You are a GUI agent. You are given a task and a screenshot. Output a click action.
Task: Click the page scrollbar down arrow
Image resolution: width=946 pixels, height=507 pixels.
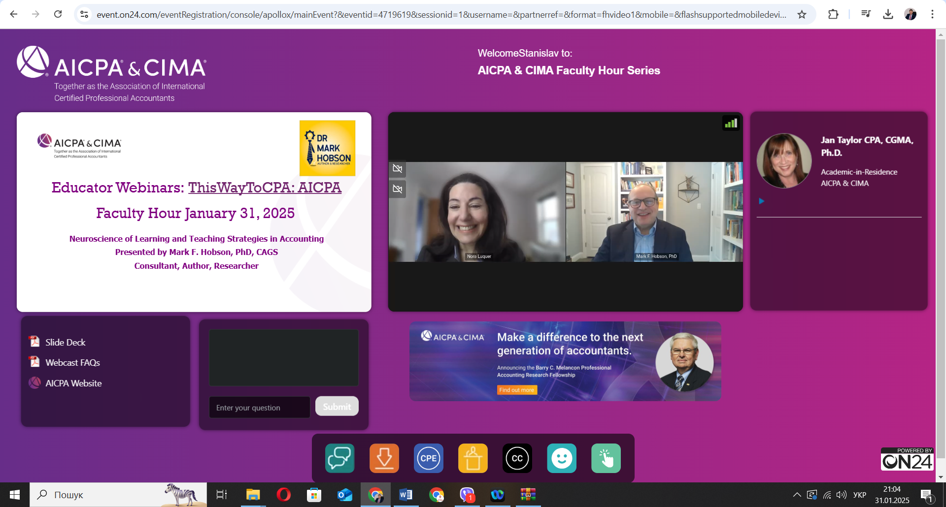941,477
